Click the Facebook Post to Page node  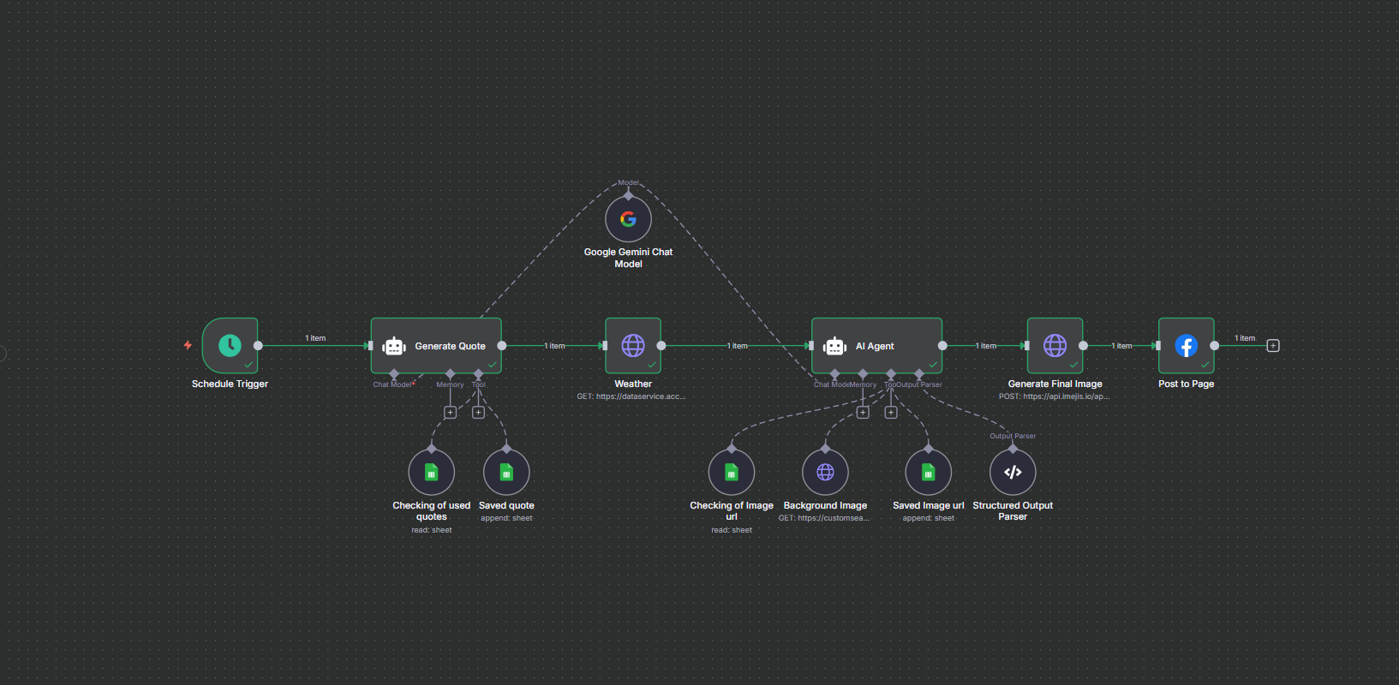coord(1186,345)
